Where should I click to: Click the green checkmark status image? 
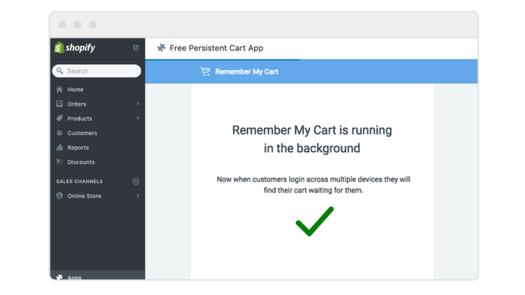[315, 222]
